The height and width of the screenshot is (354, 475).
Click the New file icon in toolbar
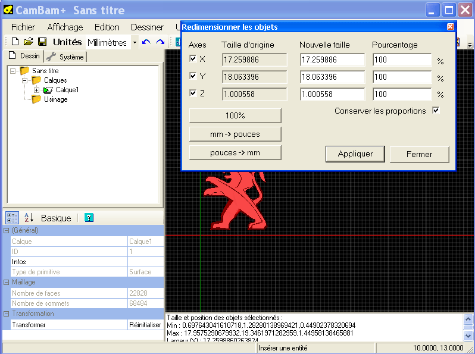[x=15, y=42]
